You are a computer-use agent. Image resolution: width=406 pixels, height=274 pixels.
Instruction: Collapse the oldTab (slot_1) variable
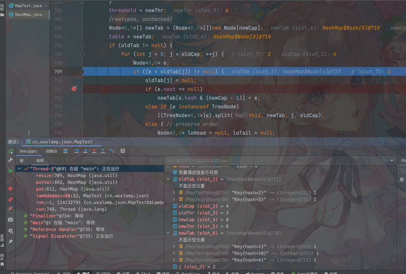pyautogui.click(x=168, y=179)
